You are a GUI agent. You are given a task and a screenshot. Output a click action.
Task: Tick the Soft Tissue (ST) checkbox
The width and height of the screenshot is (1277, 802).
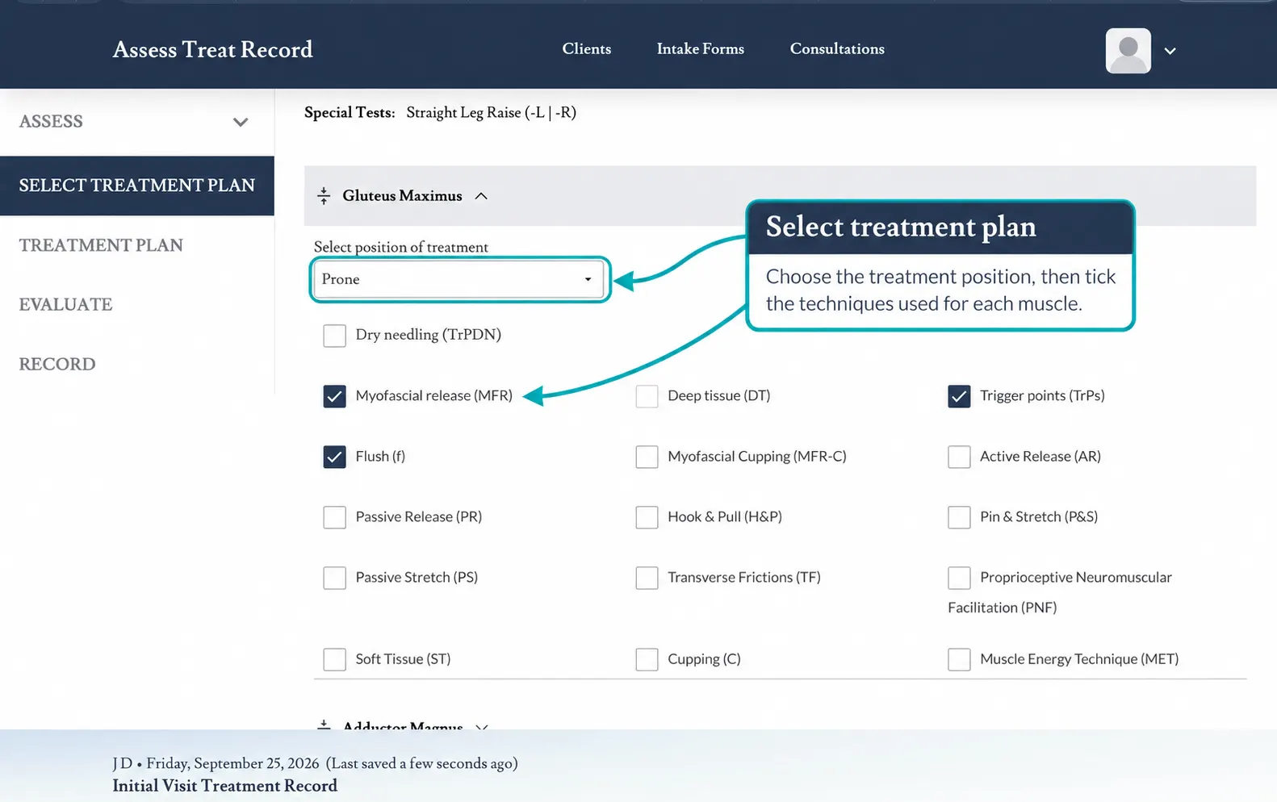(x=334, y=659)
